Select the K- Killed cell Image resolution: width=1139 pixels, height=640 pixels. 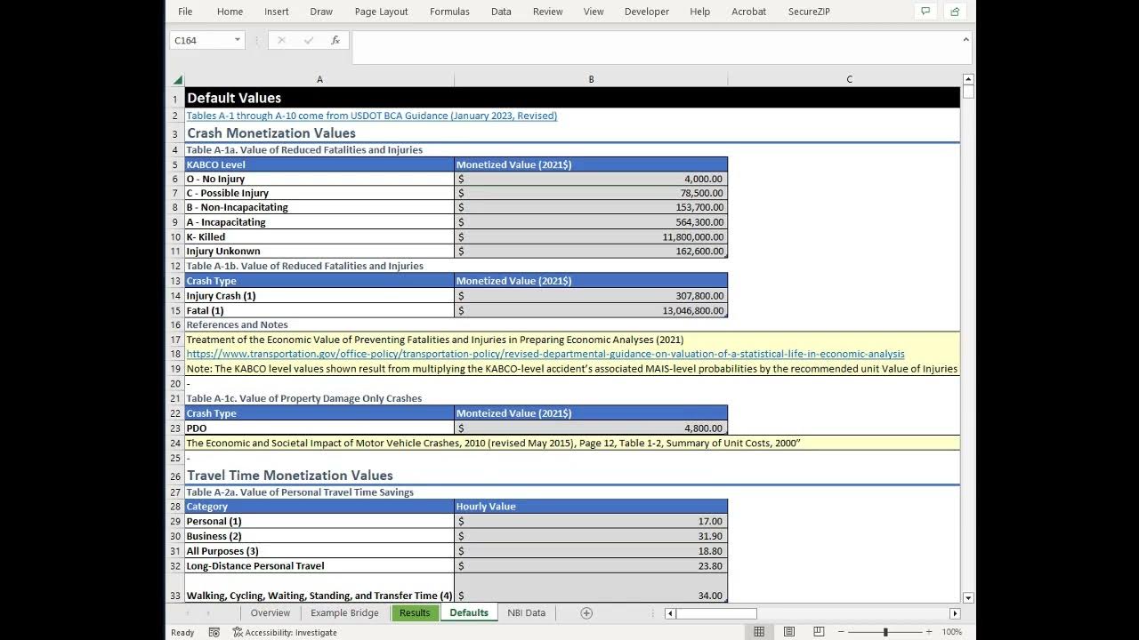coord(319,236)
